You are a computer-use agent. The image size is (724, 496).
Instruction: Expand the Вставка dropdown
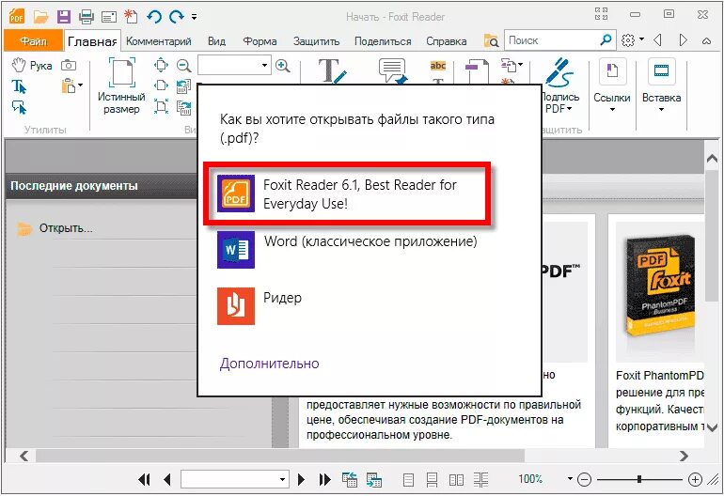[x=661, y=110]
